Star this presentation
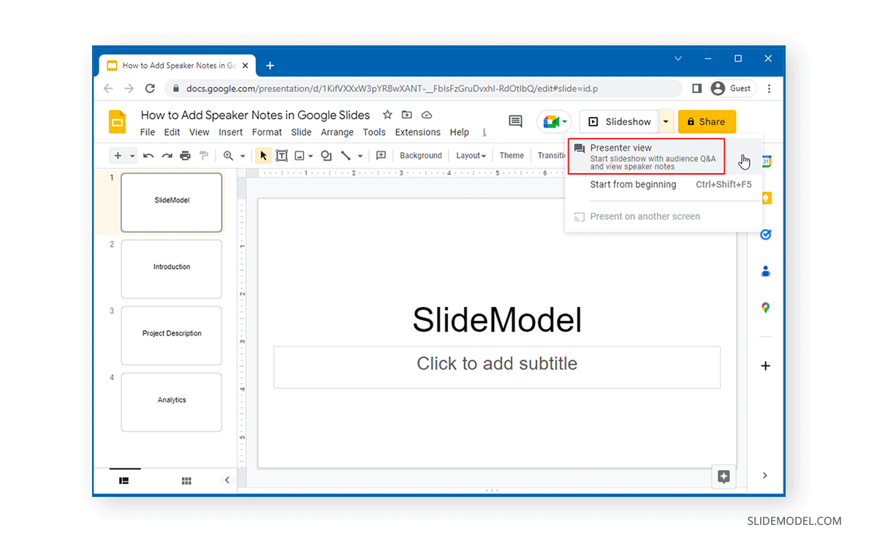Screen dimensions: 877x543 pos(387,115)
